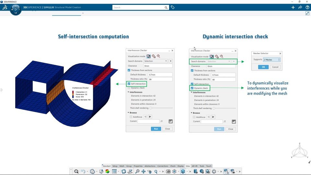Screen dimensions: 311x175
Task: Enable Autofocus in the Dynamic intersection check dialog
Action: coord(194,117)
